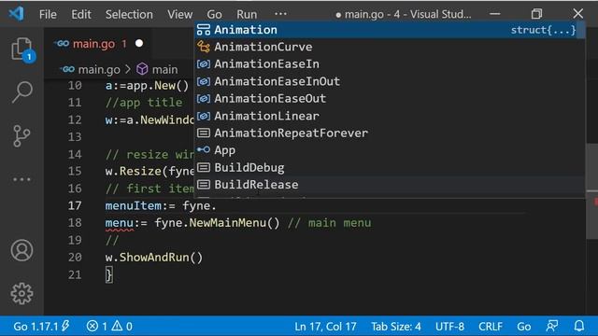
Task: Click the type icon beside AnimationCurve
Action: [x=204, y=47]
